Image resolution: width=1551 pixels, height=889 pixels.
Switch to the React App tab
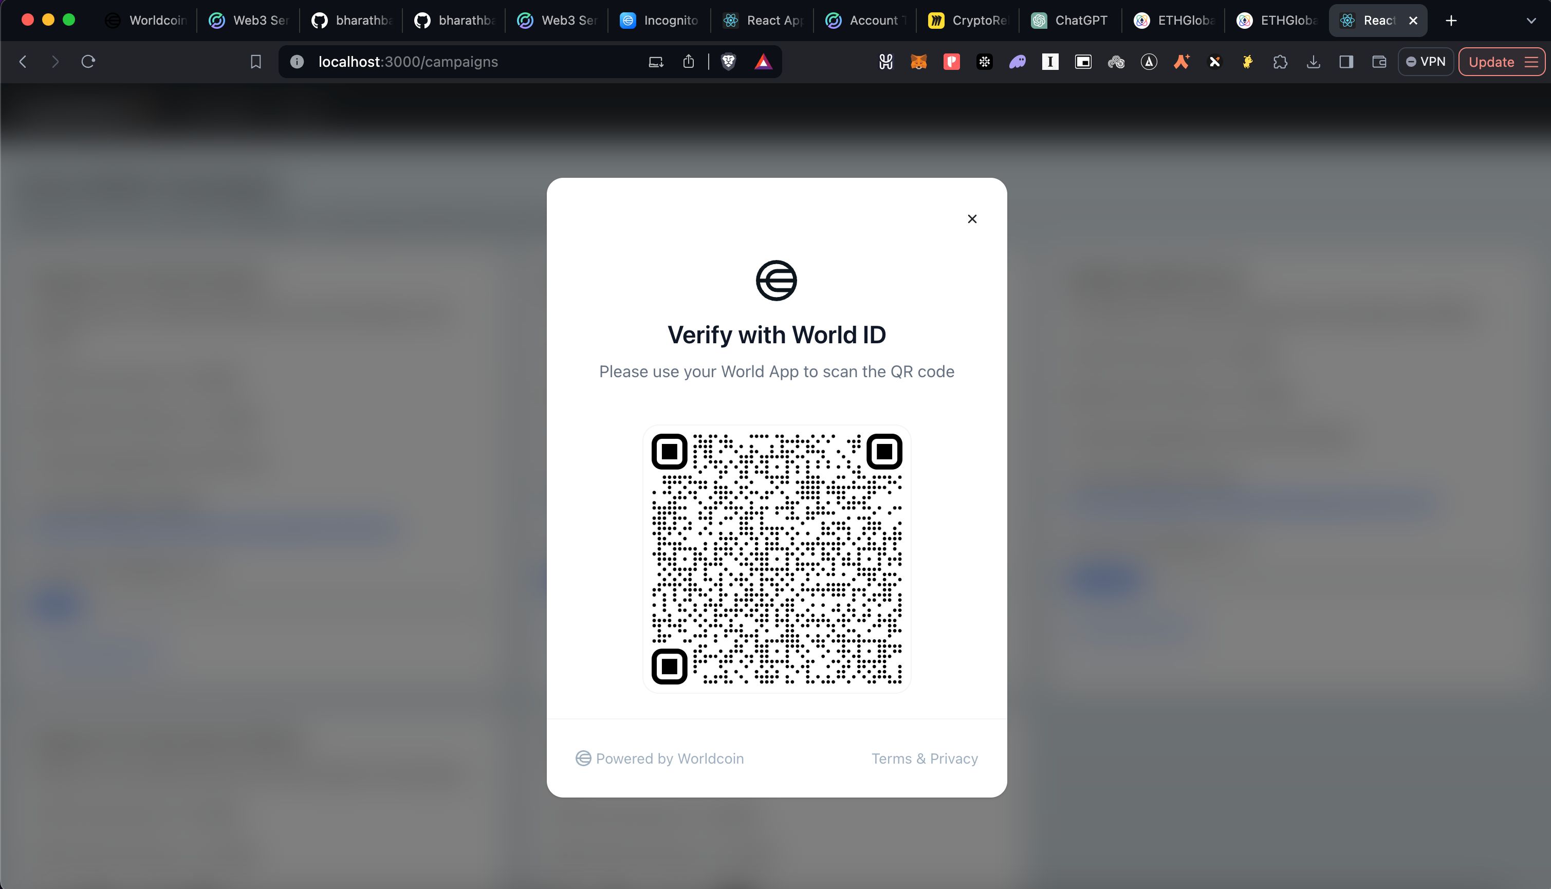coord(763,21)
